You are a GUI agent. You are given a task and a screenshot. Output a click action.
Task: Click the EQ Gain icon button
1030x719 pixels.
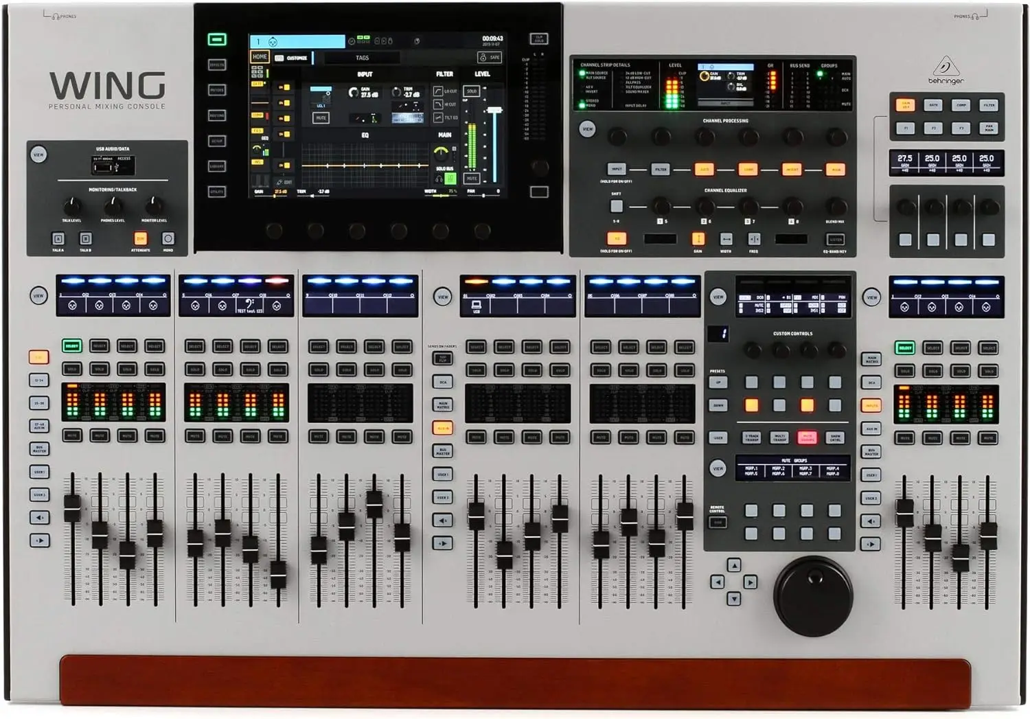(698, 239)
